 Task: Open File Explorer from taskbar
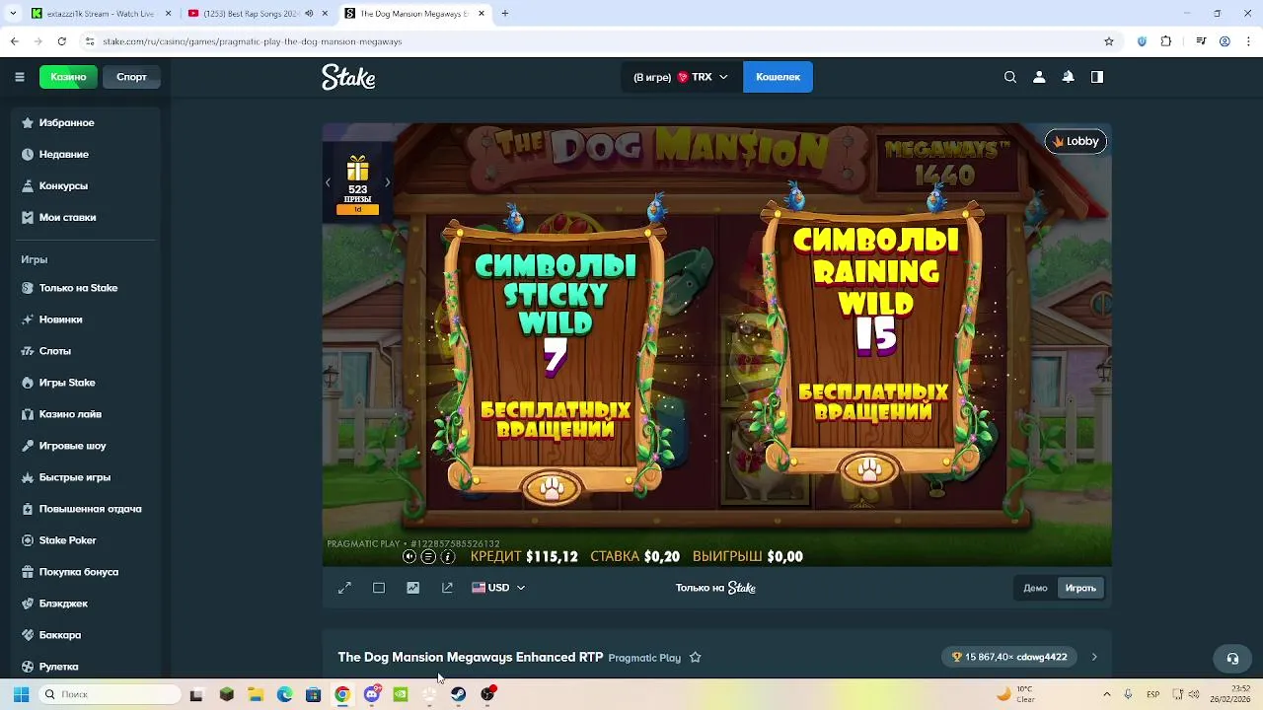(256, 694)
